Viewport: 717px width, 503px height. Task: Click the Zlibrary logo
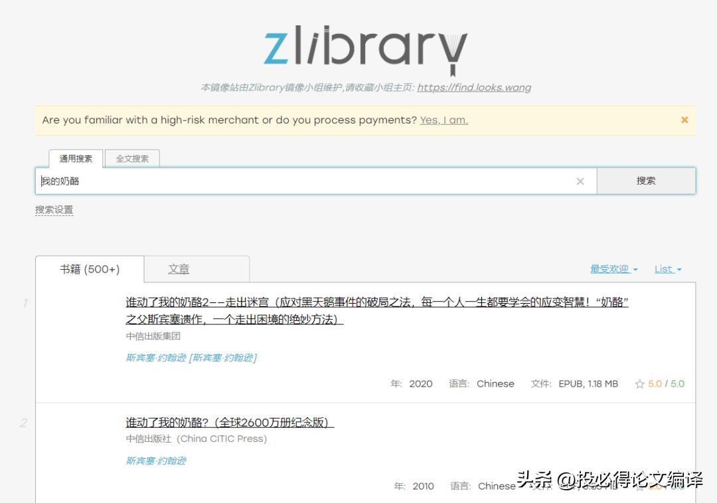[x=358, y=47]
